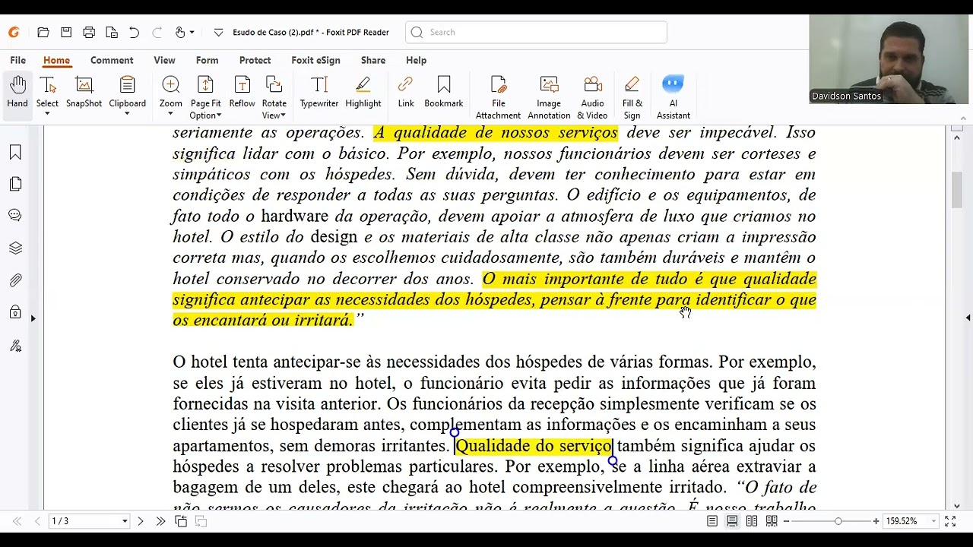Go to the next page arrow
Screen dimensions: 973x547
tap(140, 521)
